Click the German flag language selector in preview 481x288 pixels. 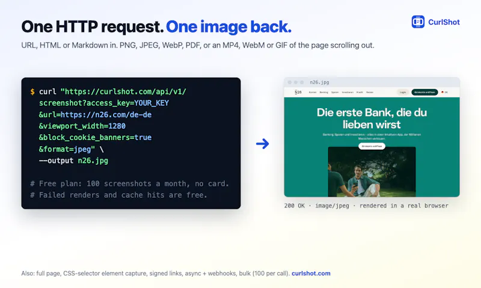[x=444, y=92]
